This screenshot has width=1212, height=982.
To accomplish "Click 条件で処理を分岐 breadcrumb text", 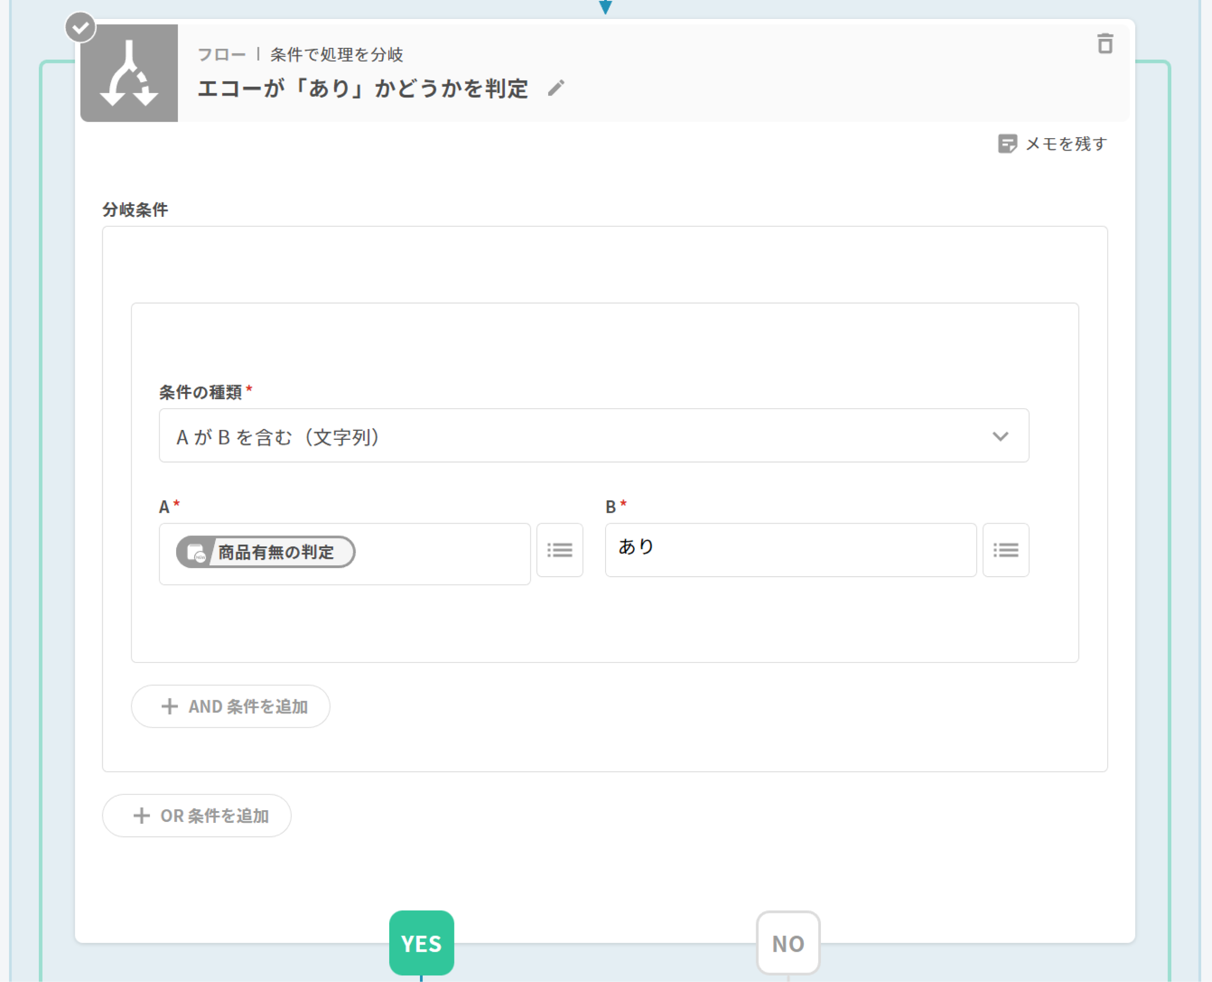I will pyautogui.click(x=337, y=55).
